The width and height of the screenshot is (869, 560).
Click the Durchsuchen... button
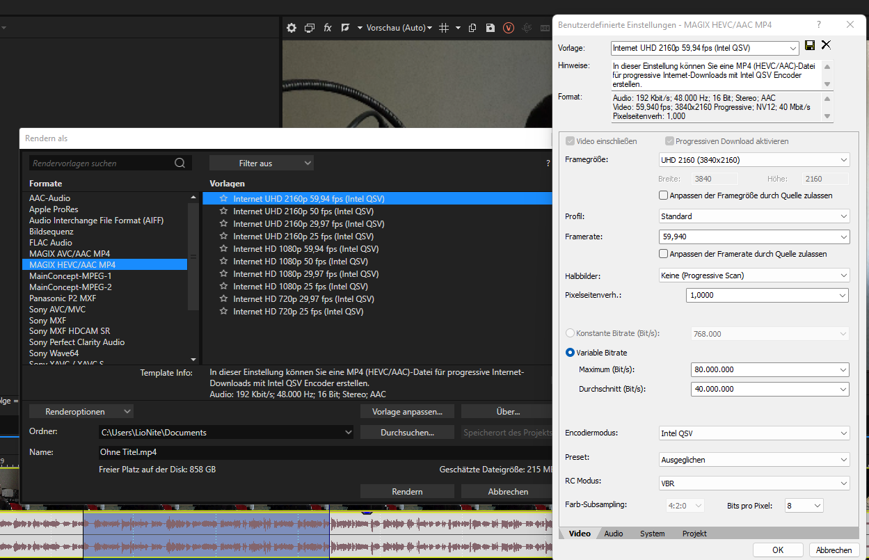tap(407, 432)
